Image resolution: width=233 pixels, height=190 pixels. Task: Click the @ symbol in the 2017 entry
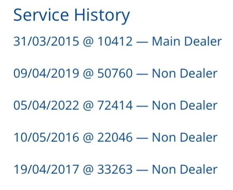tap(88, 170)
